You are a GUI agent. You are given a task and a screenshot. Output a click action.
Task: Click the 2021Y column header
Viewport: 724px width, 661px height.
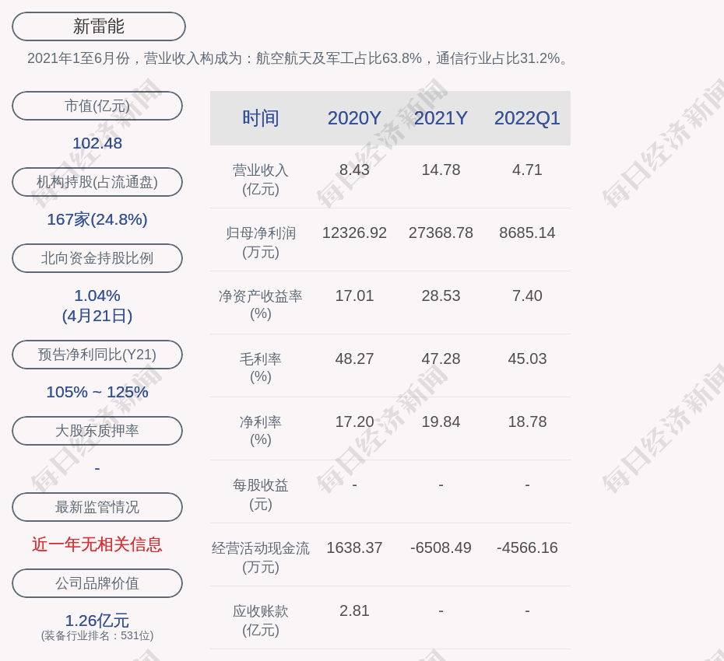click(x=441, y=118)
